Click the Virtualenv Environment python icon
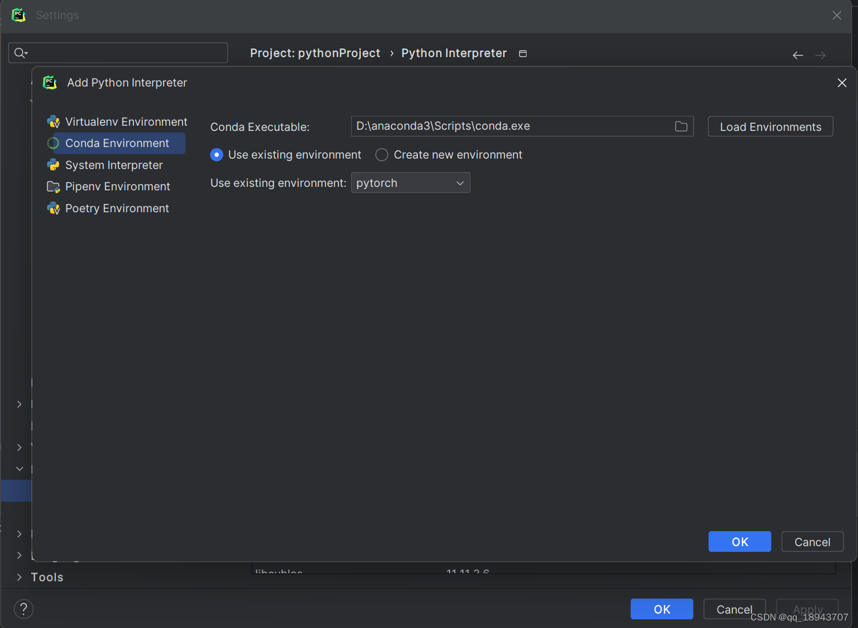 (54, 122)
